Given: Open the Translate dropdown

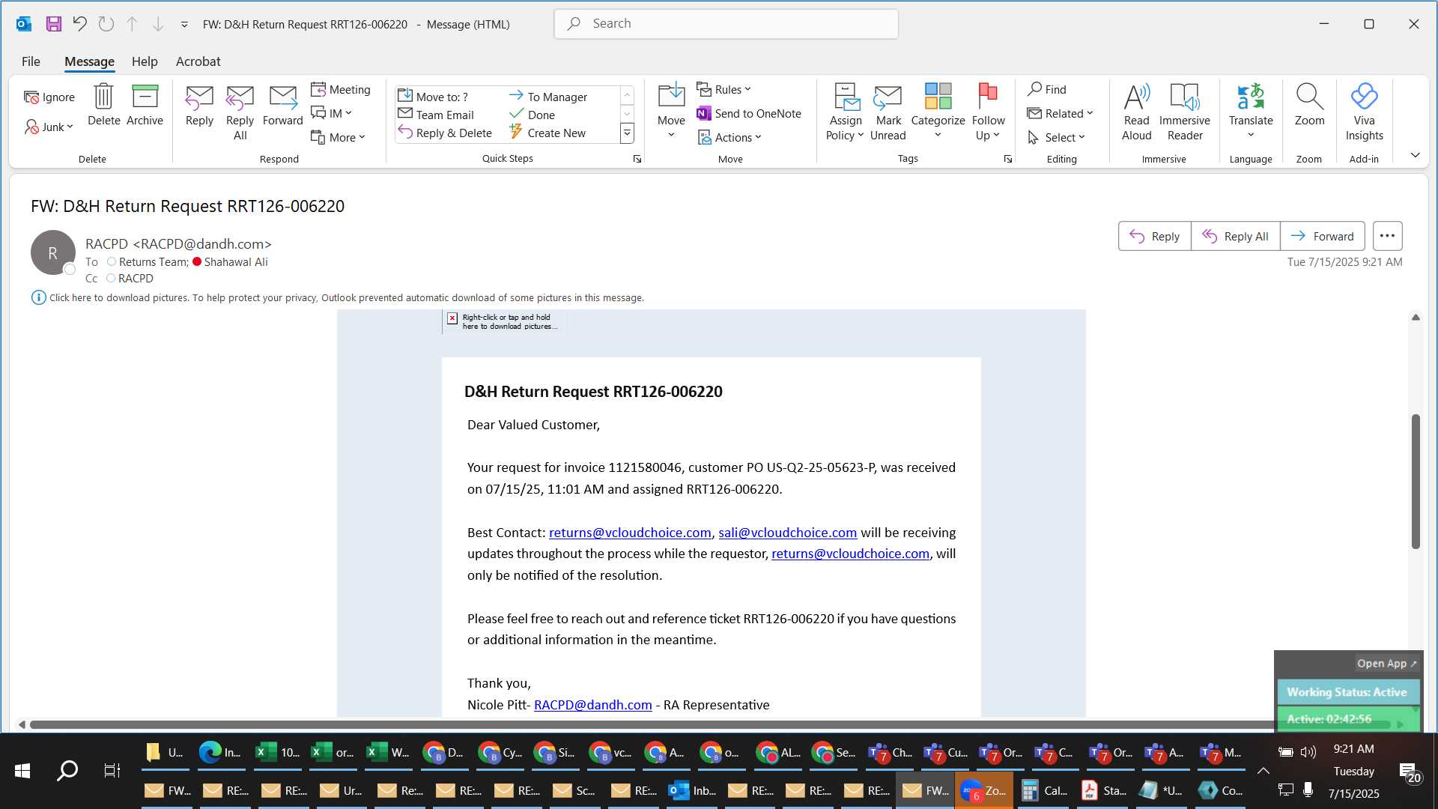Looking at the screenshot, I should [1251, 112].
